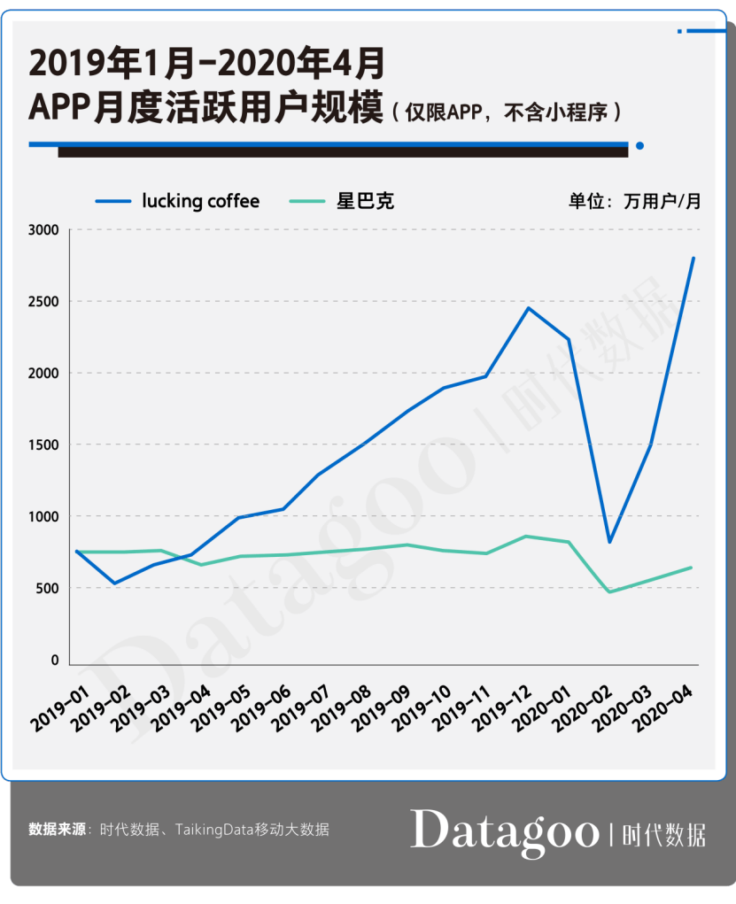Screen dimensions: 736x904
Task: Click the 3000 mark on the y-axis
Action: pyautogui.click(x=43, y=231)
